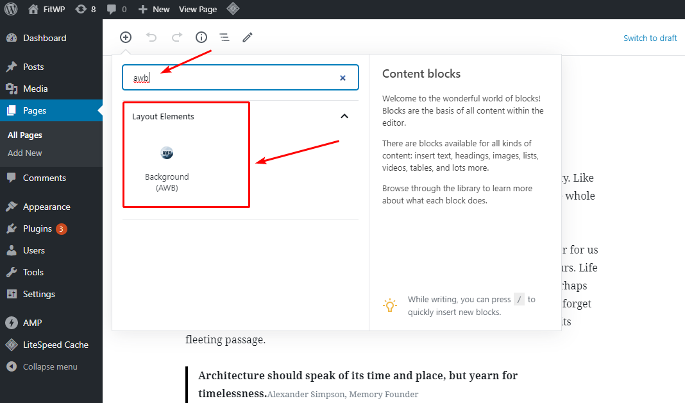685x403 pixels.
Task: Open updates via the counter icon showing 8
Action: pos(85,9)
